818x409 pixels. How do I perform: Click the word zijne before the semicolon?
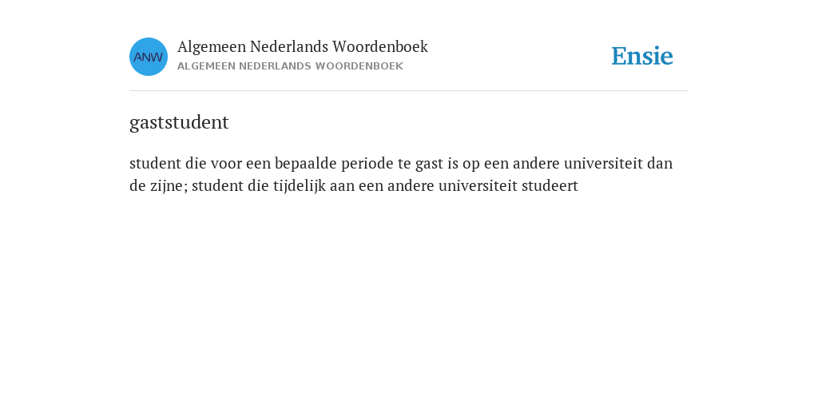click(165, 185)
